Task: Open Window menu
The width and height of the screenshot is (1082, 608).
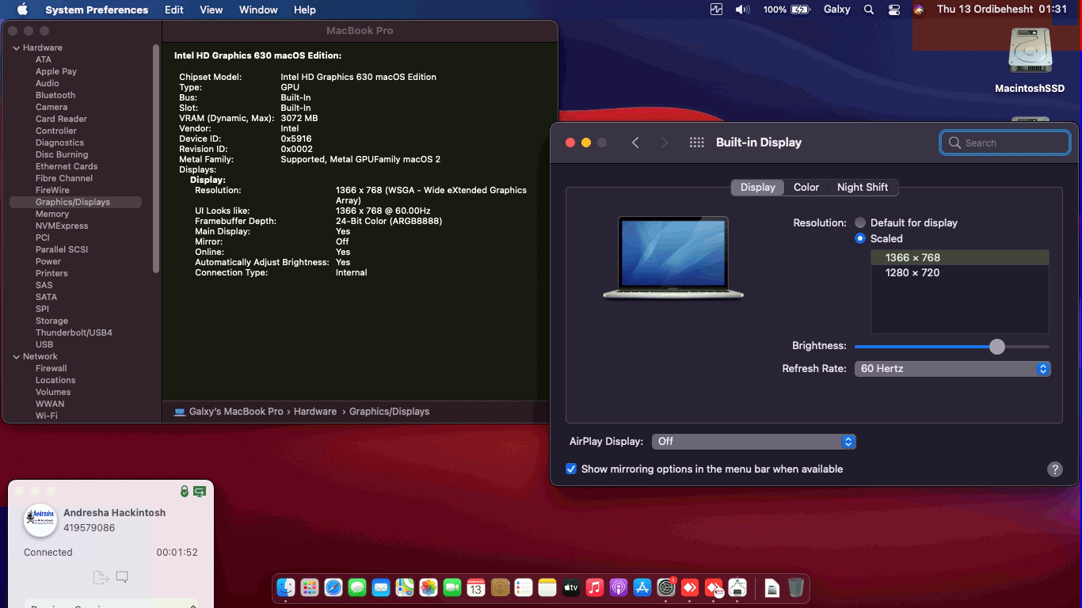Action: (258, 9)
